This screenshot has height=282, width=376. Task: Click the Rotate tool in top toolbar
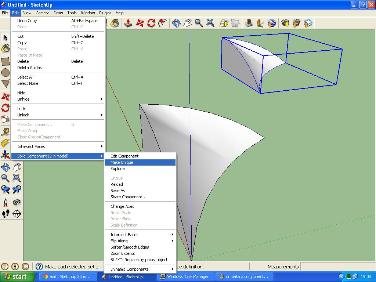point(151,23)
